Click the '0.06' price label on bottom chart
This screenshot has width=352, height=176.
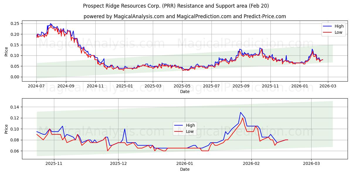pos(15,151)
